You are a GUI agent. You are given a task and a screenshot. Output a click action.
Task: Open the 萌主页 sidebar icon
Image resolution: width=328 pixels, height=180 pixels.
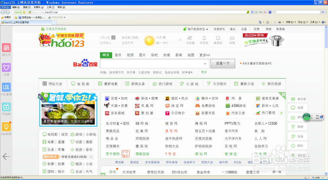pos(6,48)
